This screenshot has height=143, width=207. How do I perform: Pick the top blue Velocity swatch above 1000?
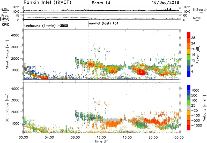click(189, 88)
